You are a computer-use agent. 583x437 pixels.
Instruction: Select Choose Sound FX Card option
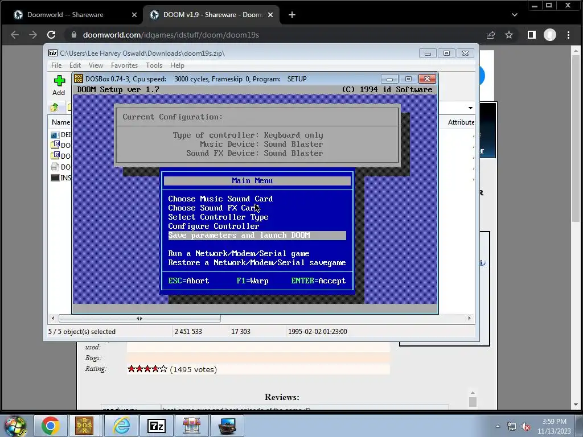(214, 208)
